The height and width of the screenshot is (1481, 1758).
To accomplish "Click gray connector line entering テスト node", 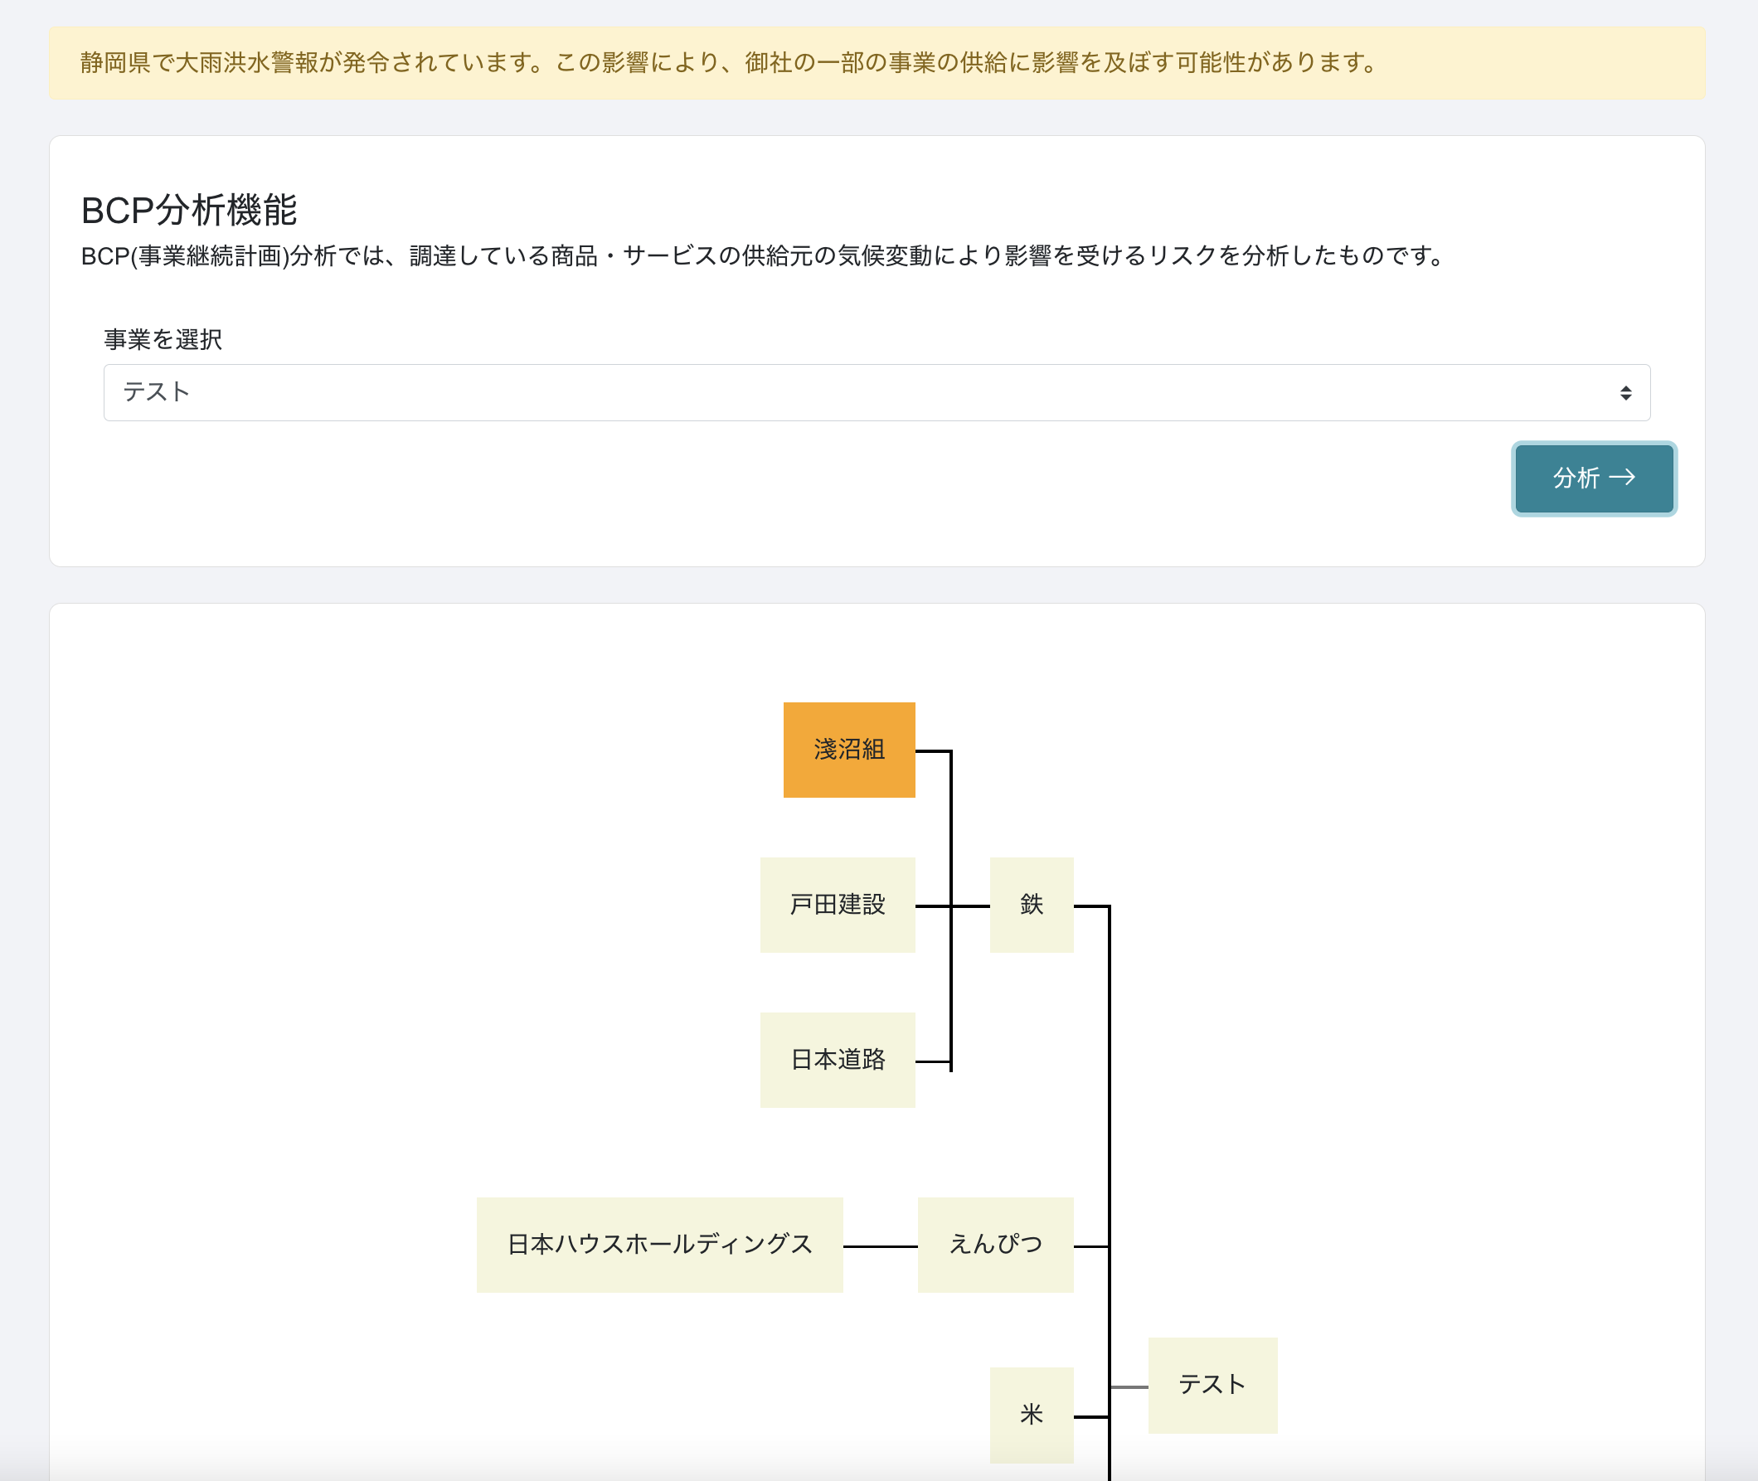I will 1129,1387.
